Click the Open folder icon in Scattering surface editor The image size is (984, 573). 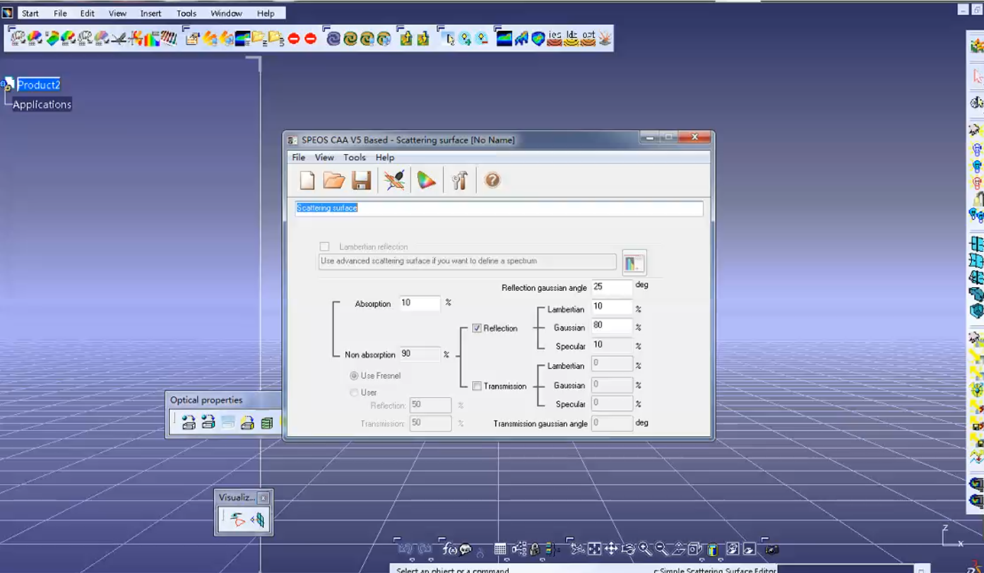(334, 180)
